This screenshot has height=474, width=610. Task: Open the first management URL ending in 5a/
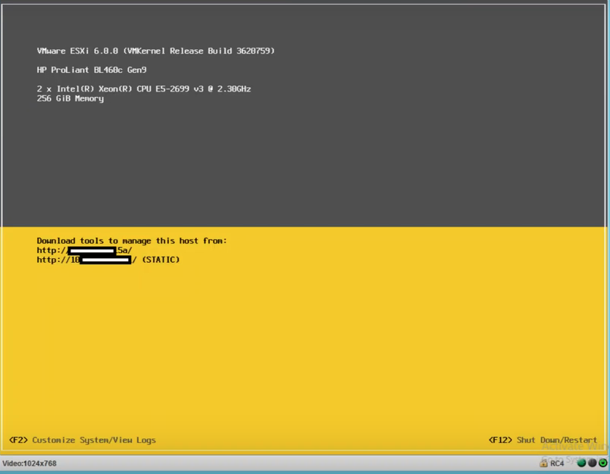click(x=84, y=251)
